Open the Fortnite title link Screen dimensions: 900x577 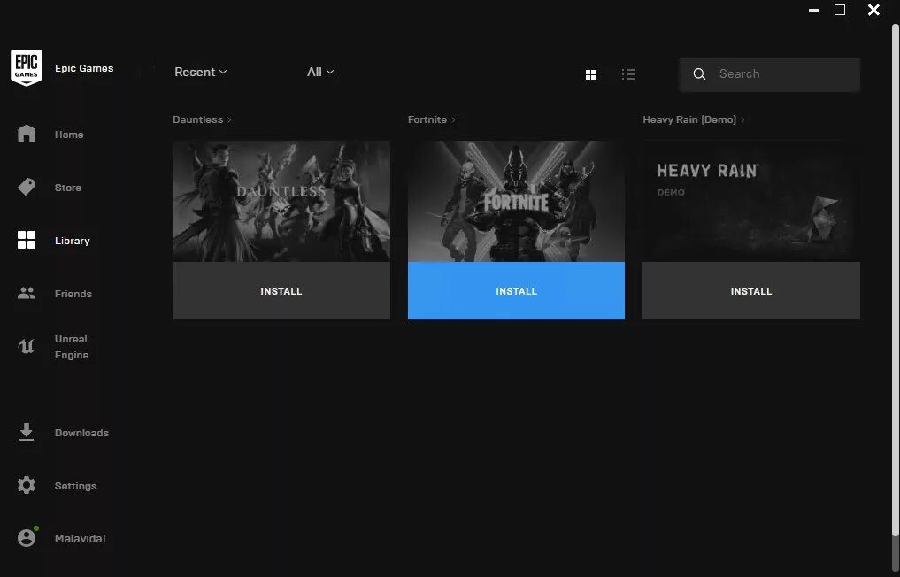tap(427, 119)
